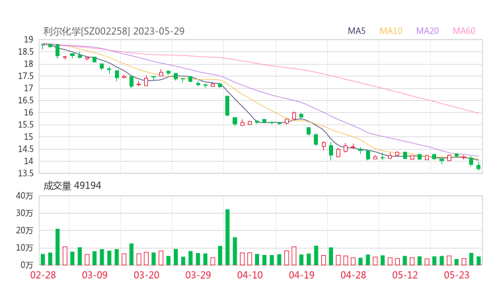
Task: Click the 02-28 date axis label
Action: (43, 275)
